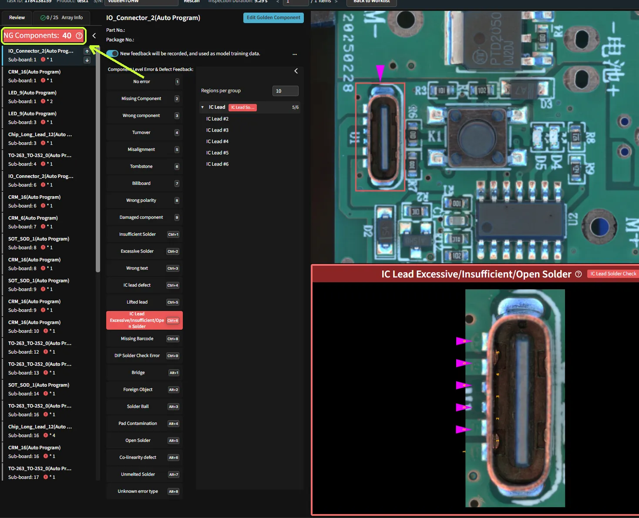Select Pad Contamination defect
The height and width of the screenshot is (518, 639).
[145, 424]
